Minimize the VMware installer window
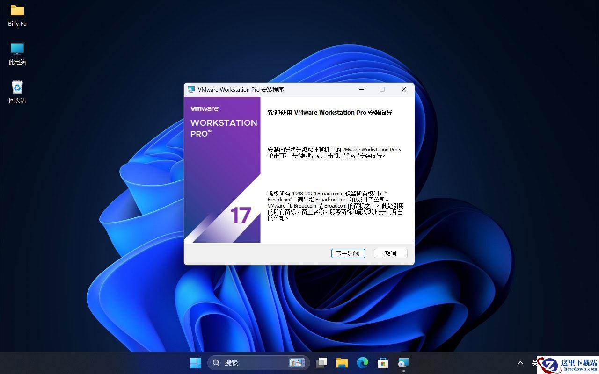The height and width of the screenshot is (374, 599). pos(361,90)
